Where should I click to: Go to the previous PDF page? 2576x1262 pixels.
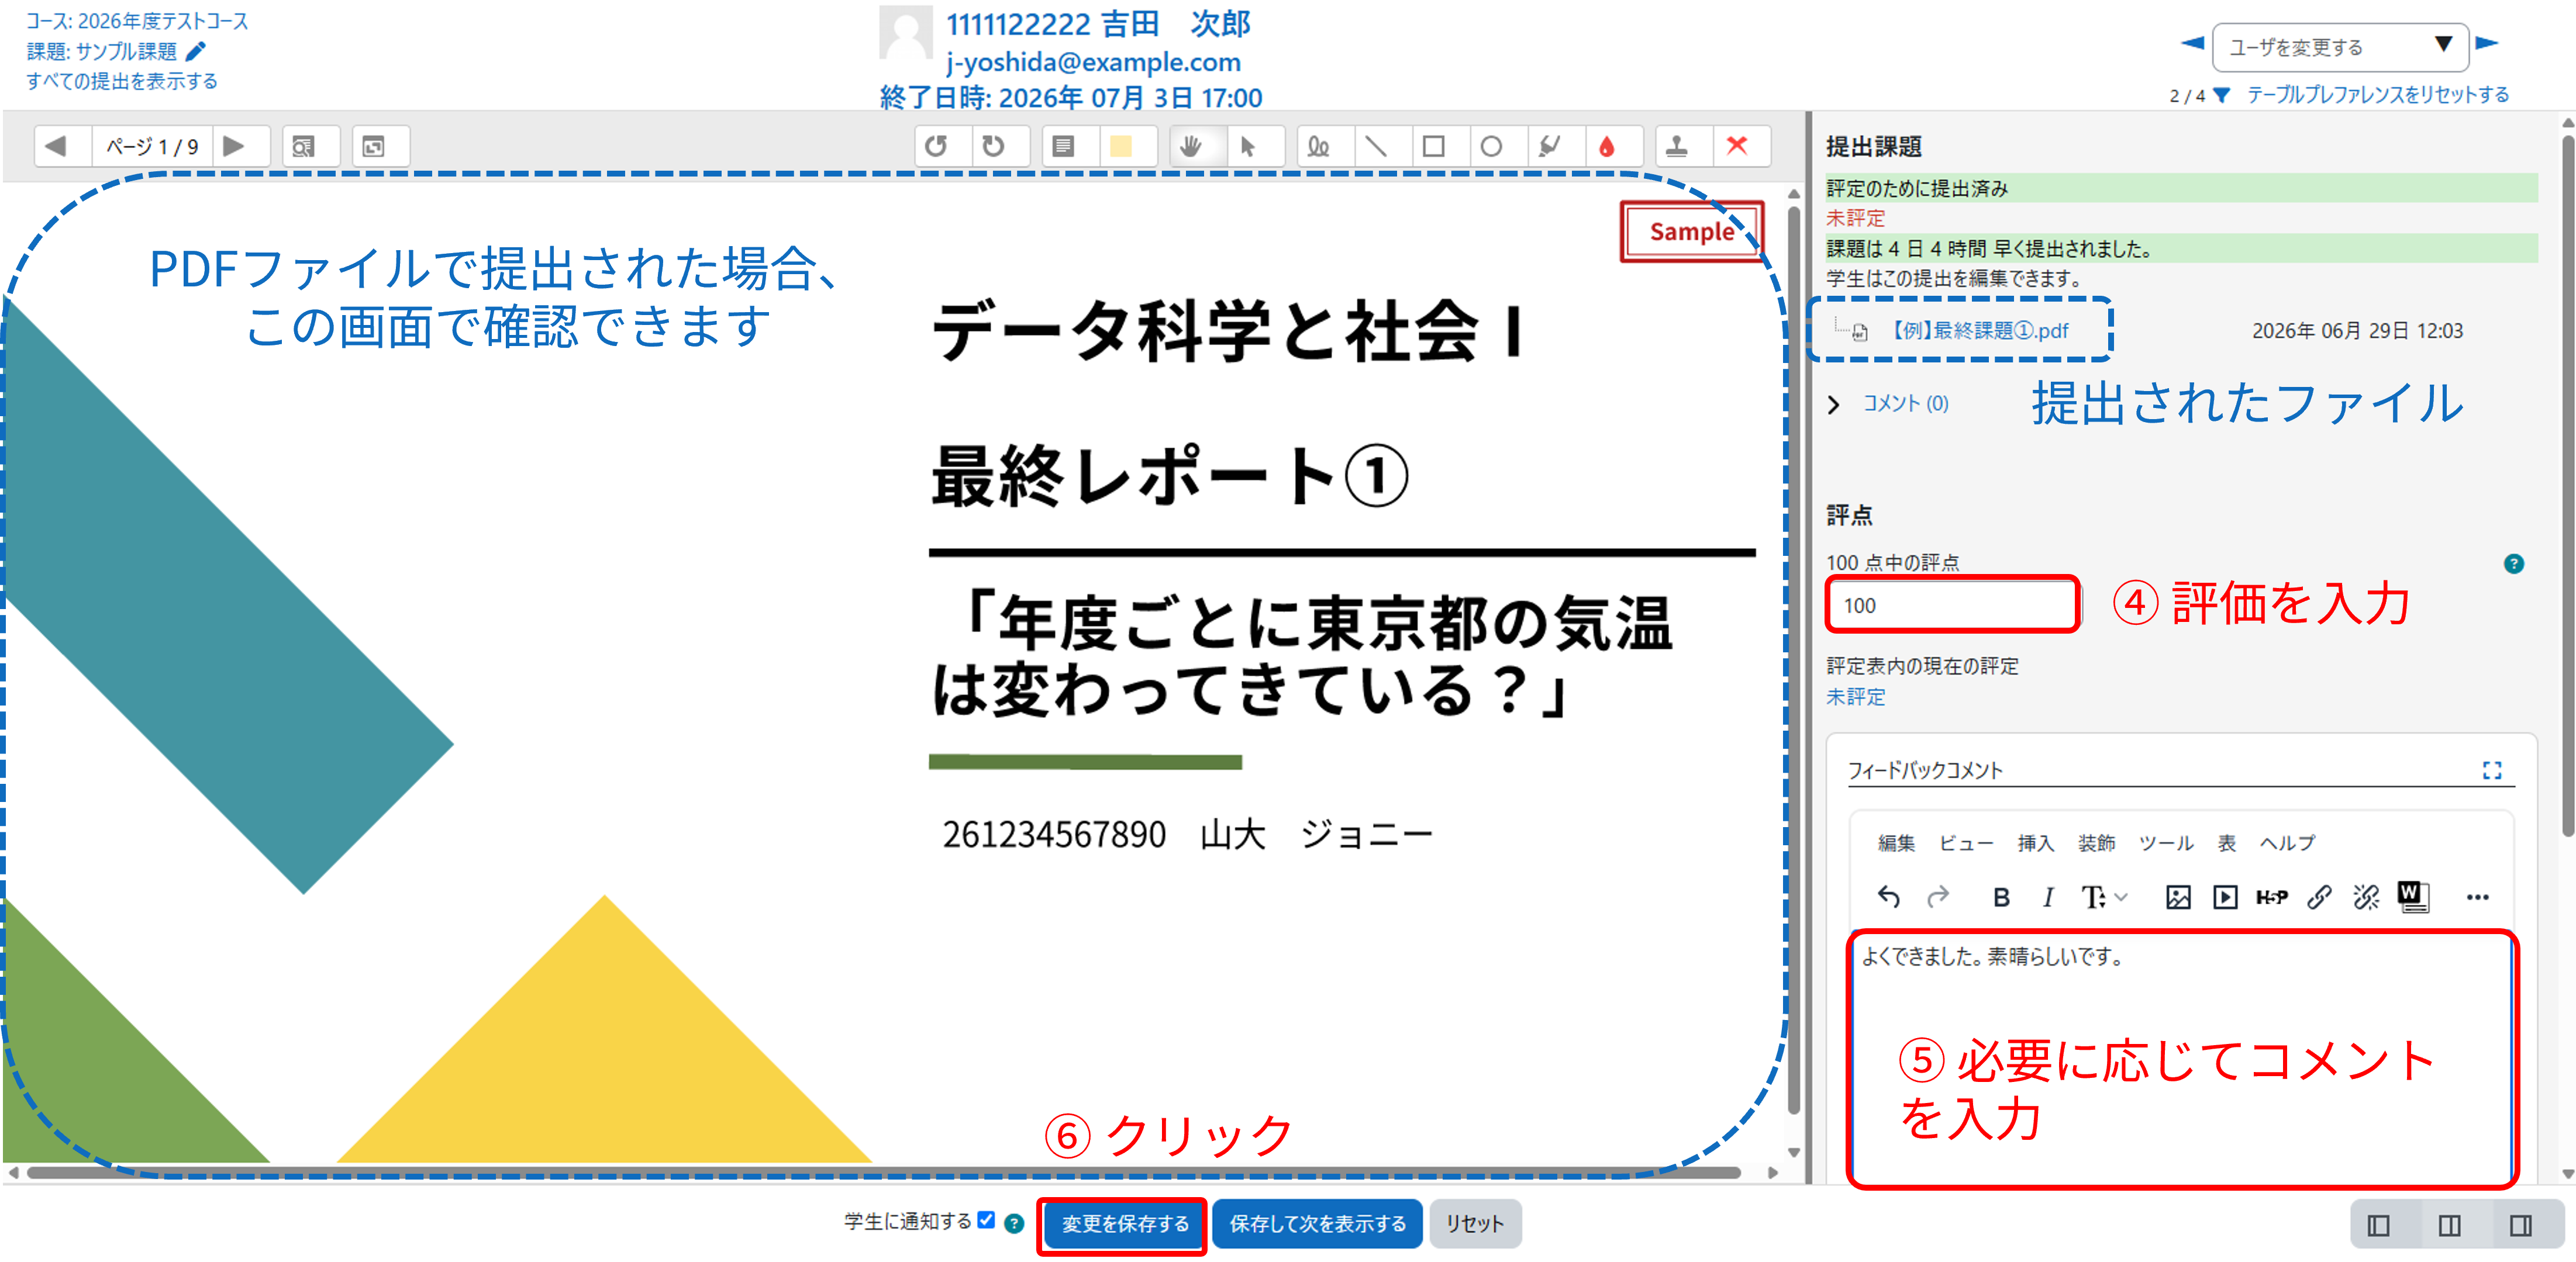tap(57, 147)
